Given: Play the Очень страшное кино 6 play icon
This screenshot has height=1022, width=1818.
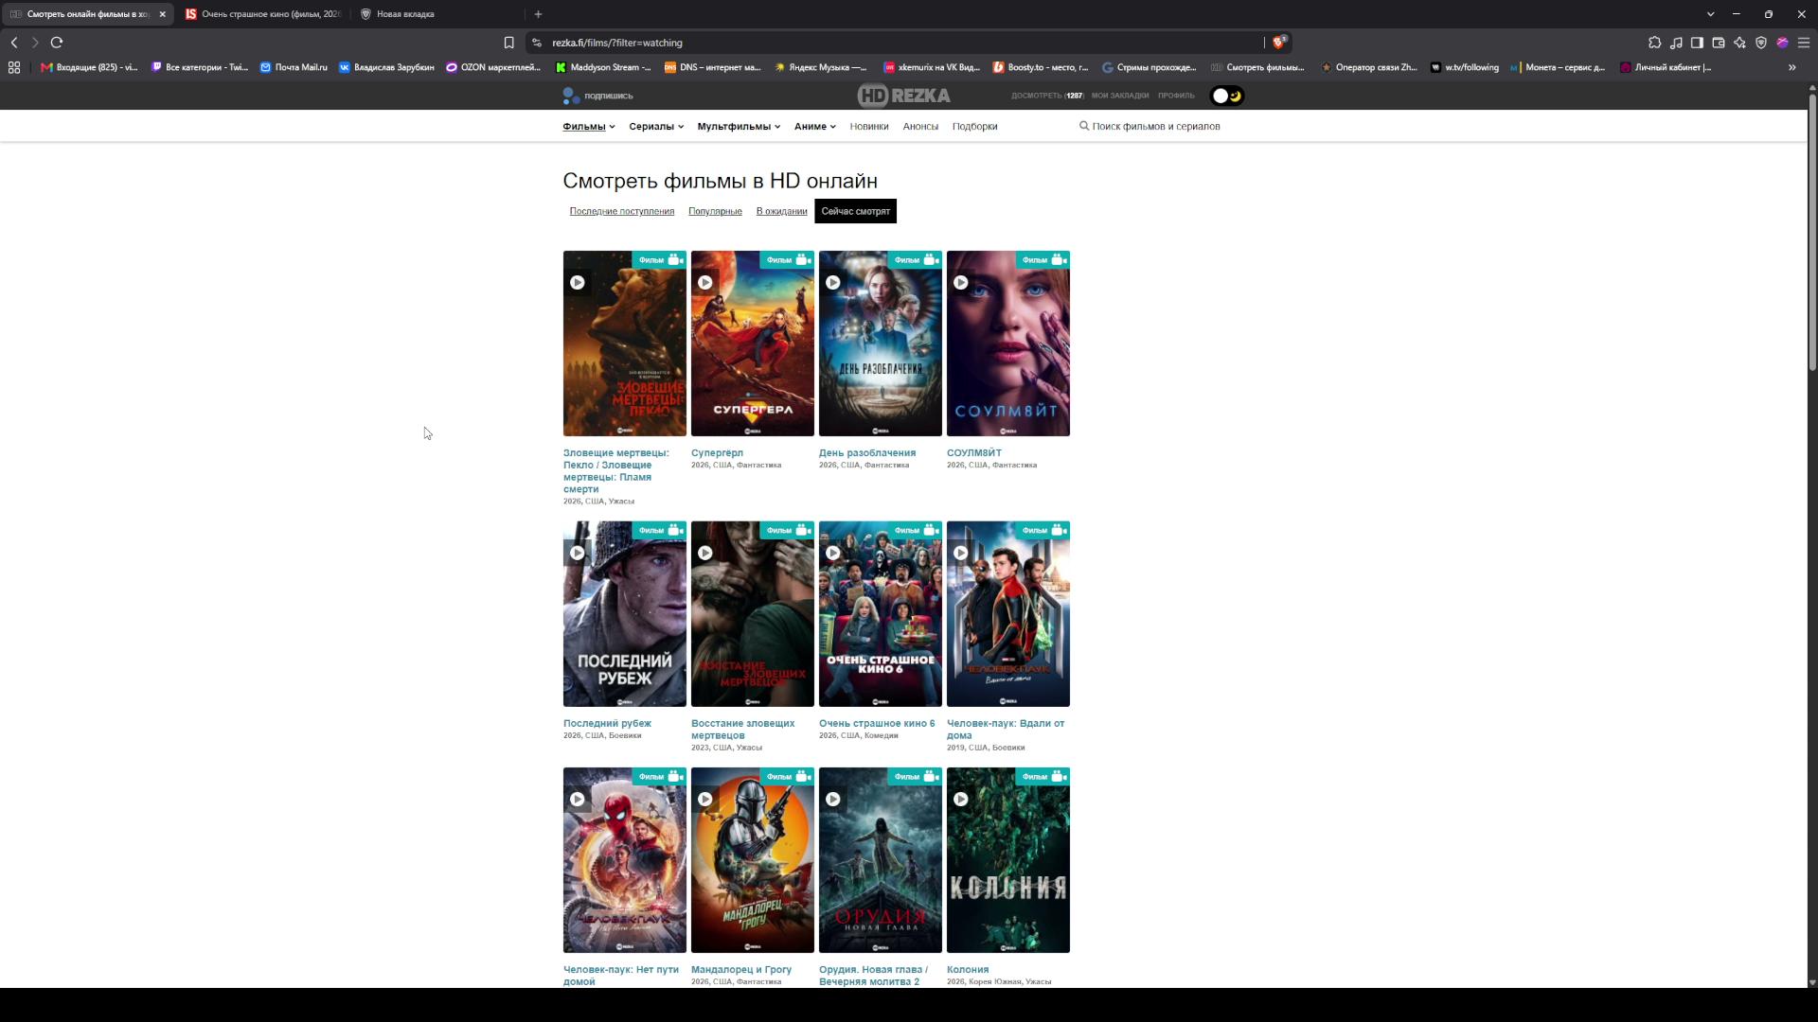Looking at the screenshot, I should pyautogui.click(x=833, y=553).
